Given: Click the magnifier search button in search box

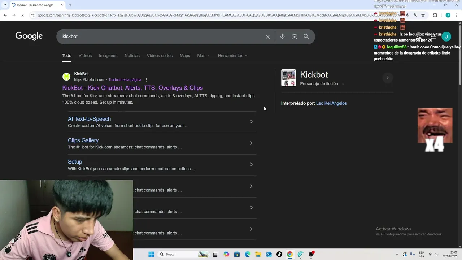Looking at the screenshot, I should tap(306, 36).
